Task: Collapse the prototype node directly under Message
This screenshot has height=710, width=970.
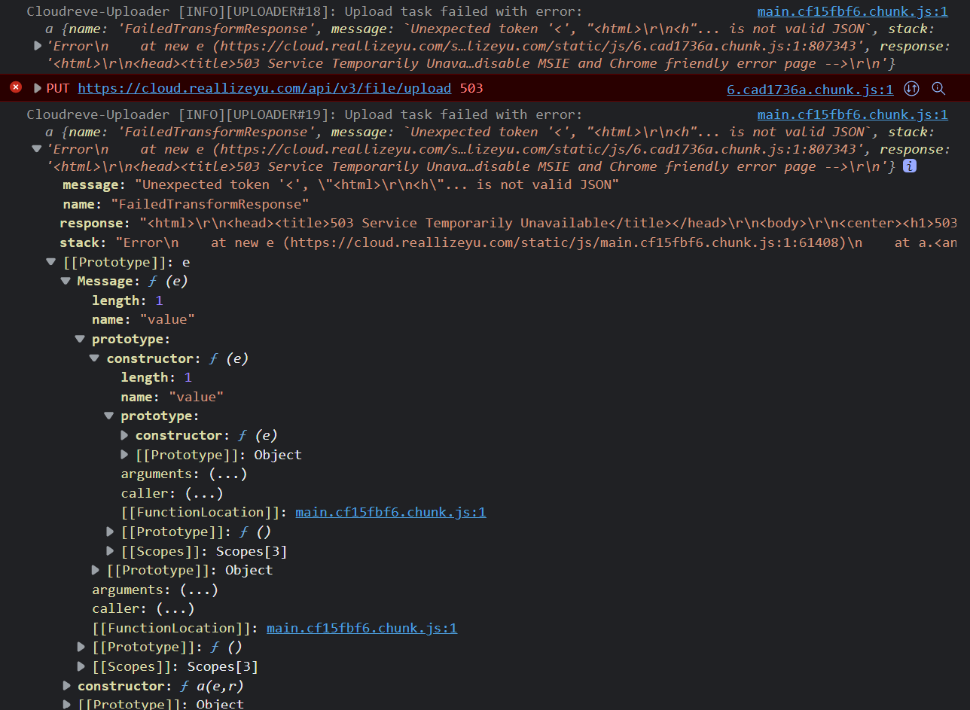Action: 81,339
